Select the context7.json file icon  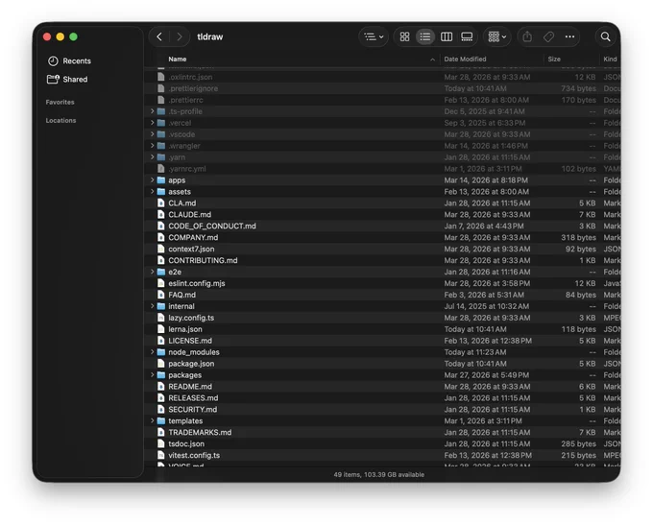[x=161, y=249]
